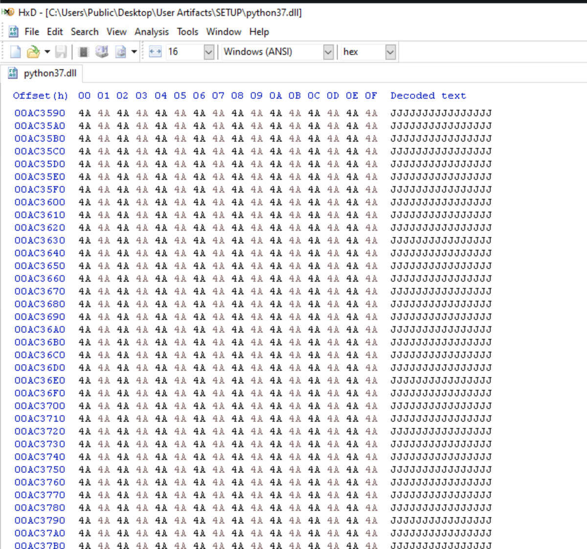This screenshot has width=587, height=549.
Task: Open the Search menu
Action: coord(85,32)
